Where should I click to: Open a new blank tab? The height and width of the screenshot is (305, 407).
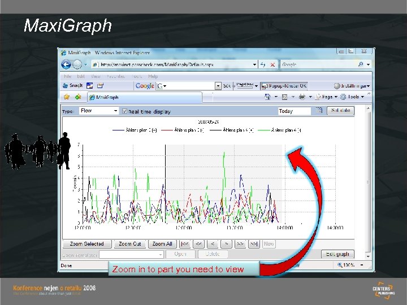pos(207,98)
